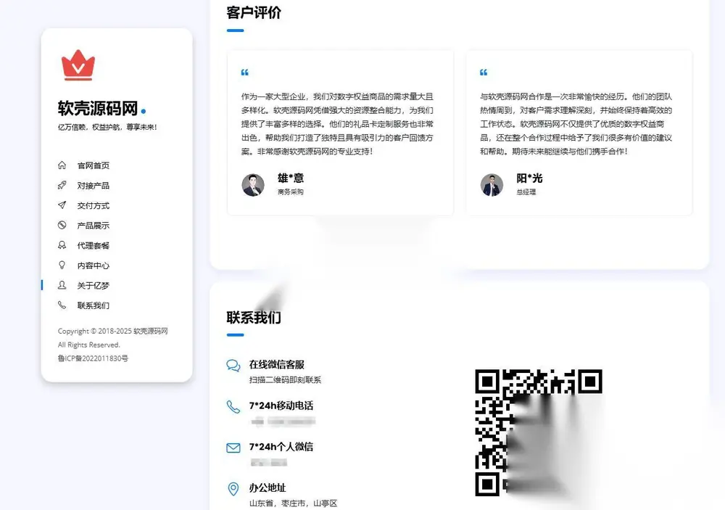Screen dimensions: 725x510
Task: Go to 对接产品 menu item
Action: [94, 186]
